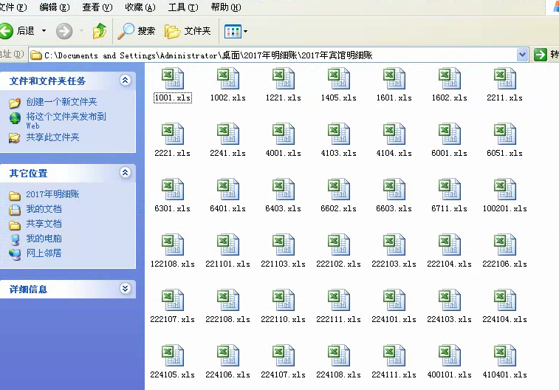Select the 222107.xls file icon

point(173,300)
